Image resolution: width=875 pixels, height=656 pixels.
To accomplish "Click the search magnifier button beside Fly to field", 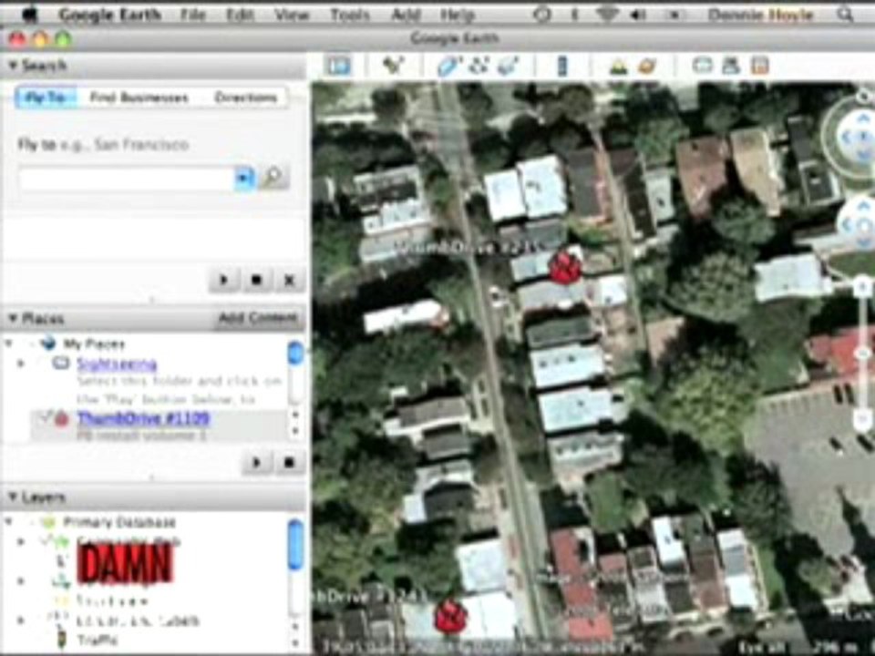I will [273, 178].
